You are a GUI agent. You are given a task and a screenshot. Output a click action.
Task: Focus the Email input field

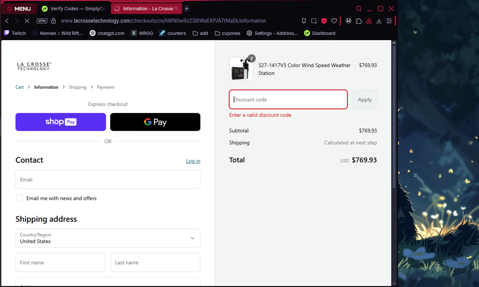point(108,179)
